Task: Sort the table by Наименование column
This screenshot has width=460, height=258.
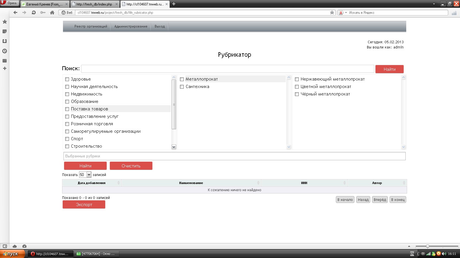Action: (x=191, y=183)
